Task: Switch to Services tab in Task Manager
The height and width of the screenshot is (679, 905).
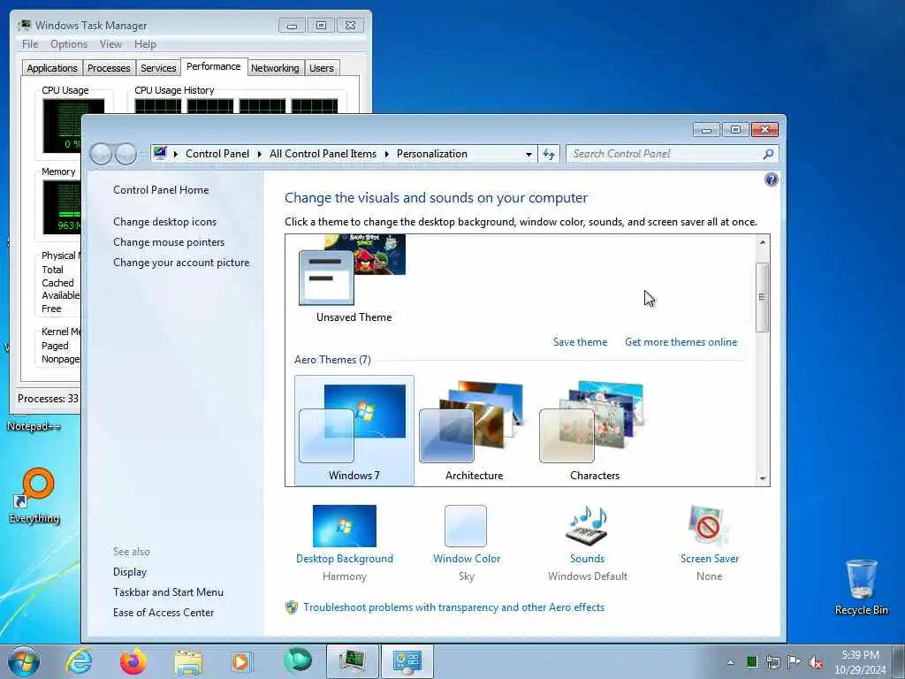Action: click(158, 68)
